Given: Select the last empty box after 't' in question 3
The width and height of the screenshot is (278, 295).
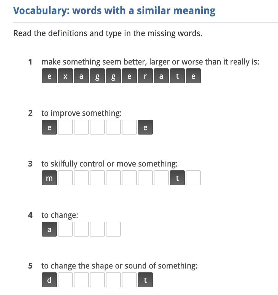Looking at the screenshot, I should (x=193, y=178).
